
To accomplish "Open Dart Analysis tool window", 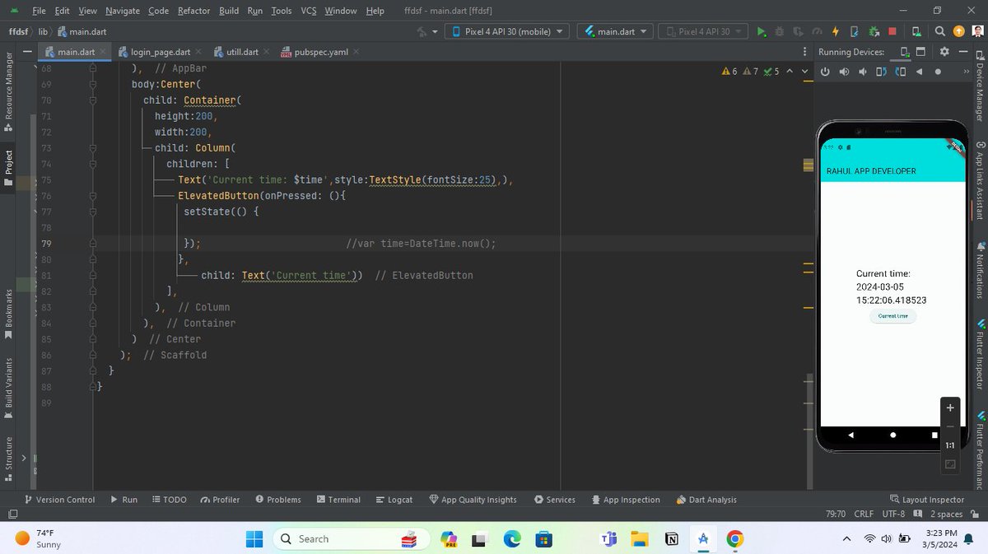I will [x=706, y=500].
